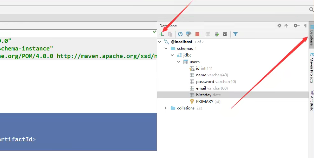Open the Maven Projects side tab
Image resolution: width=314 pixels, height=158 pixels.
point(311,68)
